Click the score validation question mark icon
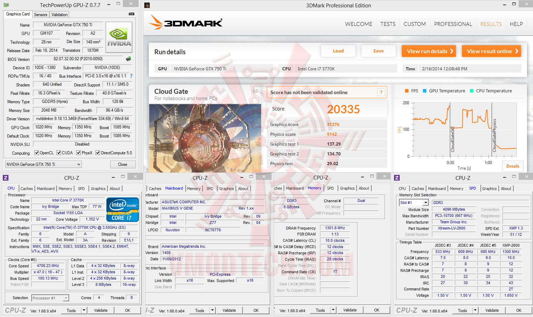Viewport: 533px width, 317px height. point(381,92)
